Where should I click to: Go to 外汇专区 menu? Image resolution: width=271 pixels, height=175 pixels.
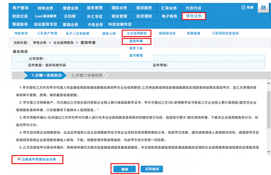[x=95, y=16]
